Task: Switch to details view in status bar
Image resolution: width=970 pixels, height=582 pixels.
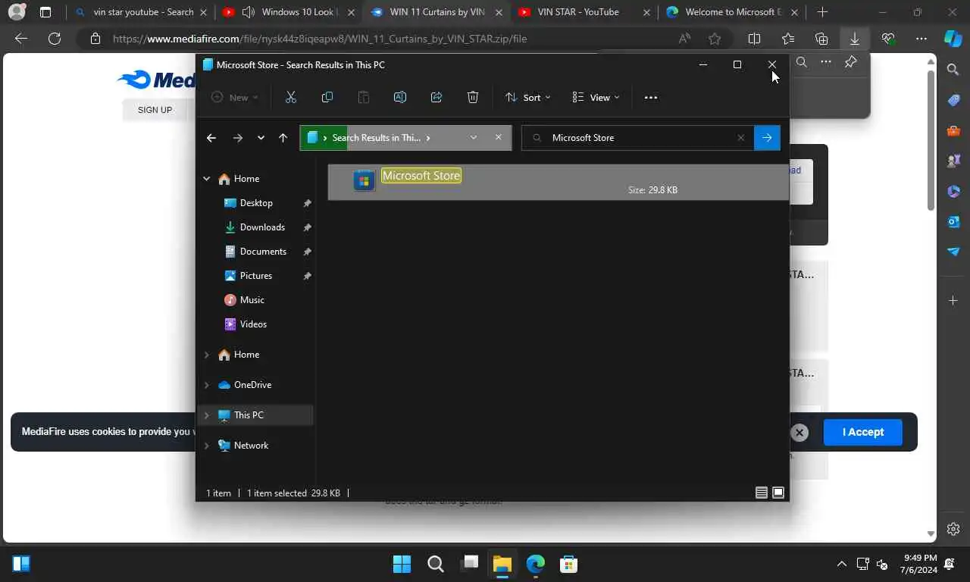Action: [x=762, y=493]
